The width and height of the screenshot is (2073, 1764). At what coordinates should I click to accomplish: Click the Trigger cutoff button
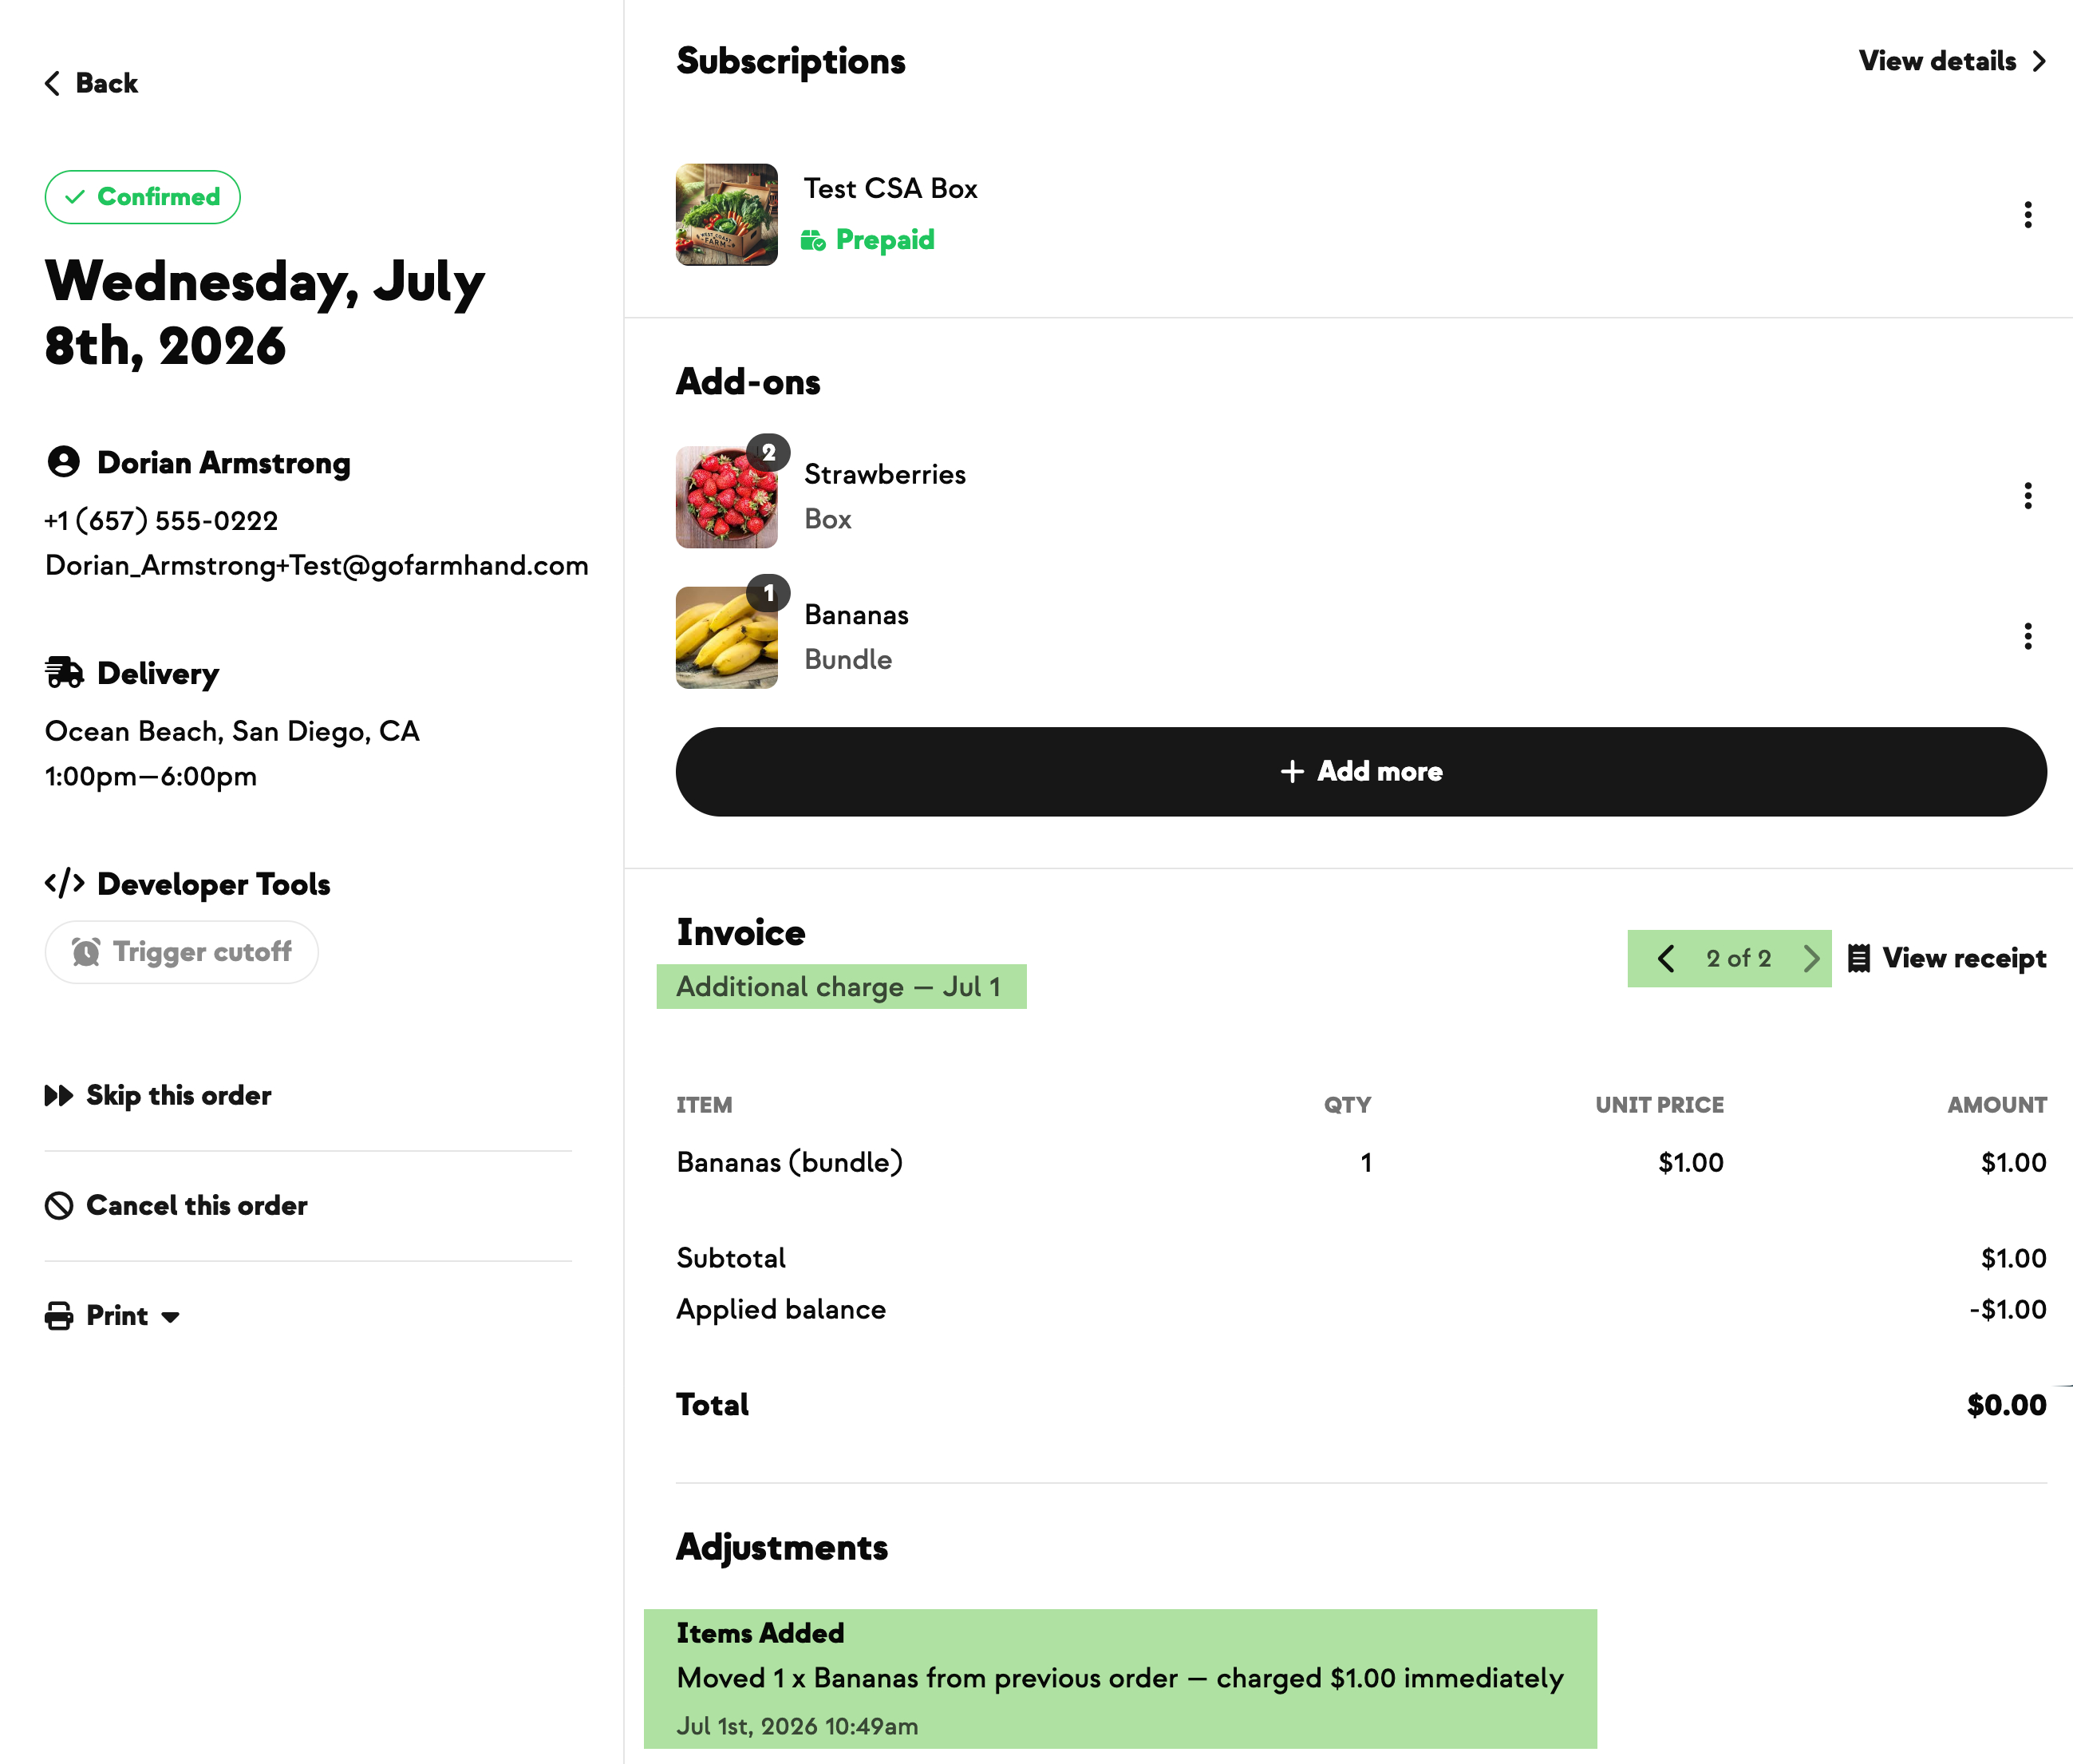(182, 952)
